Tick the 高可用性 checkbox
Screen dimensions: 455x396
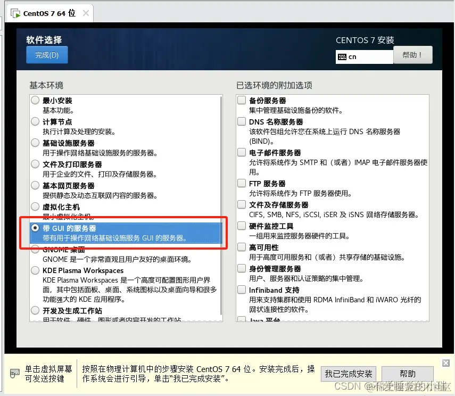point(242,247)
